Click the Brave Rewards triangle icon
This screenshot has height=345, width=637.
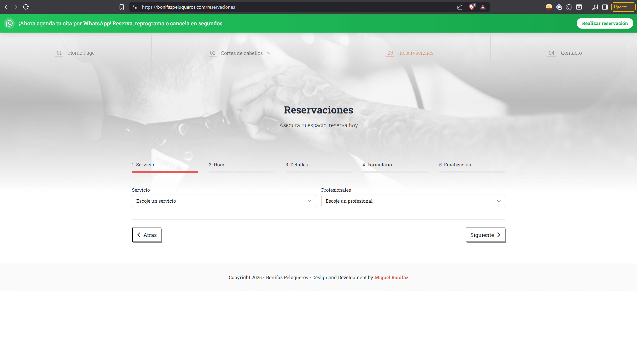[x=483, y=7]
